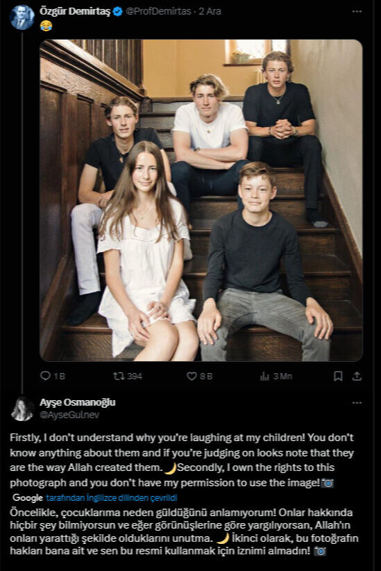Open three-dot menu on Özgür Demirtaş's tweet
This screenshot has height=571, width=381.
357,11
